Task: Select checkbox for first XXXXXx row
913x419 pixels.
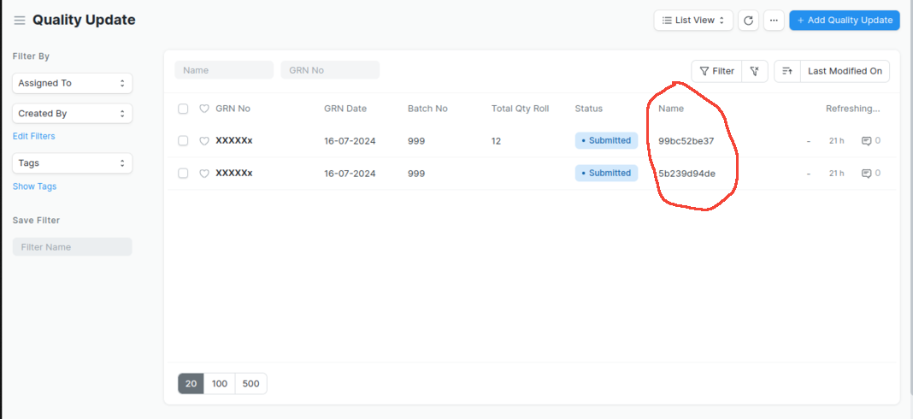Action: pos(183,141)
